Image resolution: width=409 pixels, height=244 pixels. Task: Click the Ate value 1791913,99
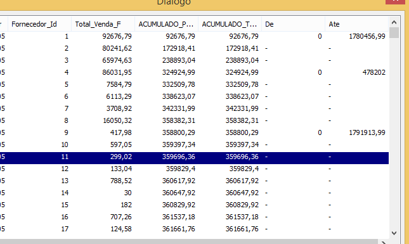(367, 132)
